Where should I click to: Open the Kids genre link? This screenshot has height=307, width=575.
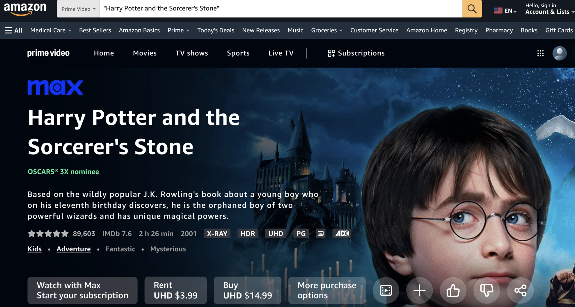(x=35, y=249)
